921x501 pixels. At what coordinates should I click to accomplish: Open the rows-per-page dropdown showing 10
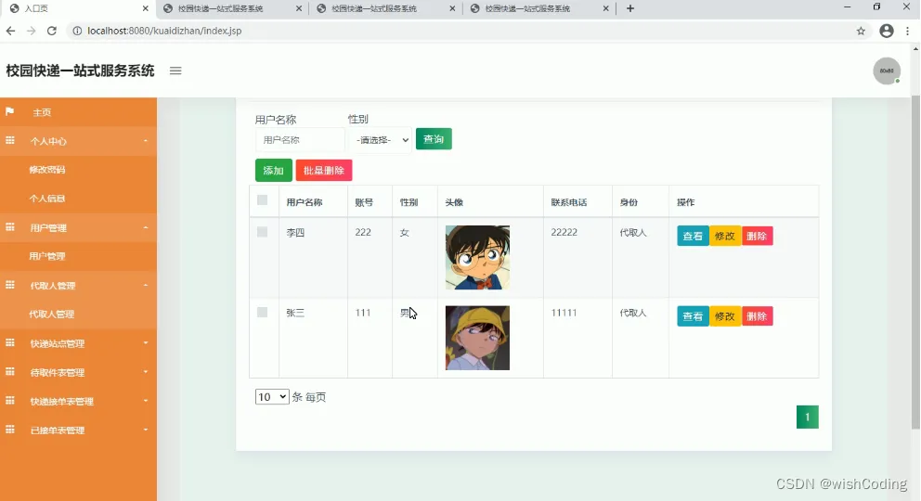tap(272, 396)
